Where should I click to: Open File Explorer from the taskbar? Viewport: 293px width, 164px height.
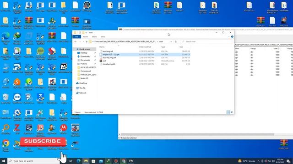(x=86, y=161)
